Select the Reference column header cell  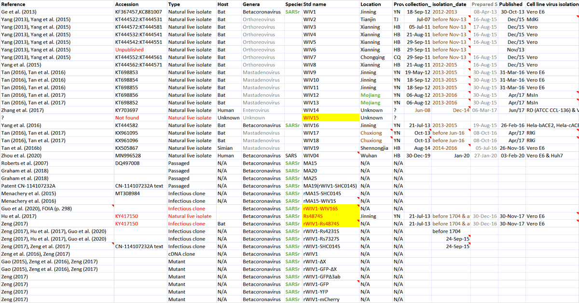[x=14, y=4]
